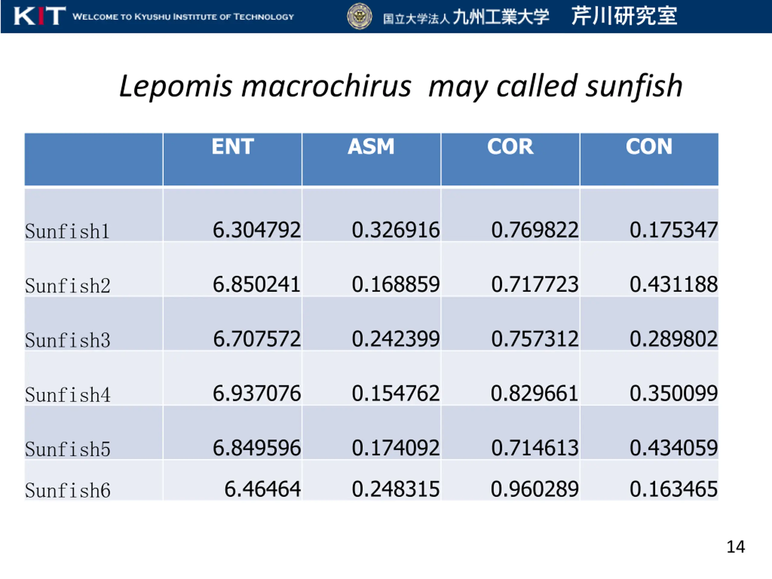Screen dimensions: 772x579
Task: Click slide page number 14
Action: tap(736, 547)
